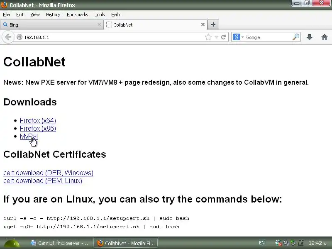332x249 pixels.
Task: Click the News: New PXE server paragraph
Action: (x=156, y=82)
